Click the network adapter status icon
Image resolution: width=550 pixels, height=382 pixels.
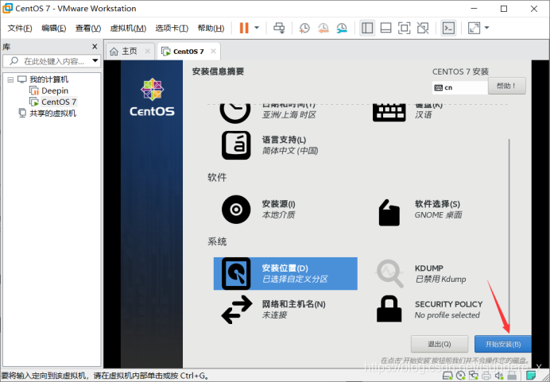pos(474,376)
